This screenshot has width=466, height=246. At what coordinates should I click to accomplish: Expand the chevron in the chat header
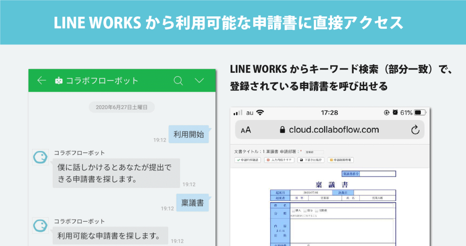199,81
